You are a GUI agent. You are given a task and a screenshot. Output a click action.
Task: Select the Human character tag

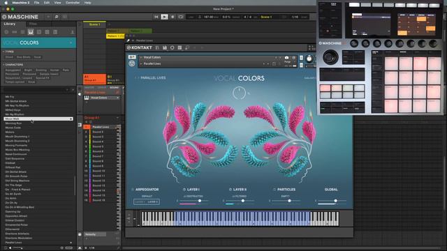(54, 70)
